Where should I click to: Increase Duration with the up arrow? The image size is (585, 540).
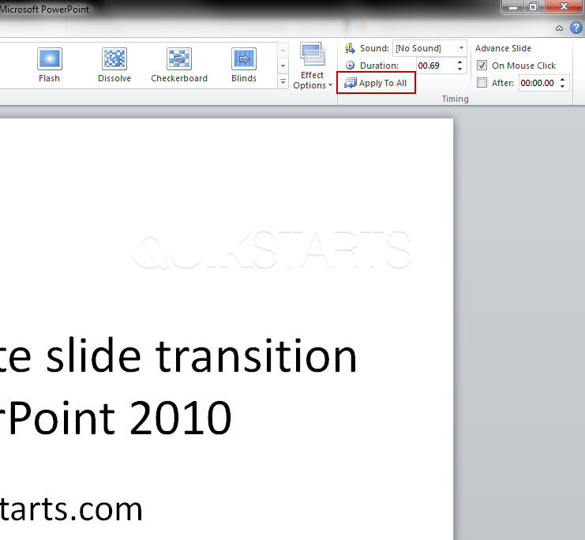click(460, 62)
